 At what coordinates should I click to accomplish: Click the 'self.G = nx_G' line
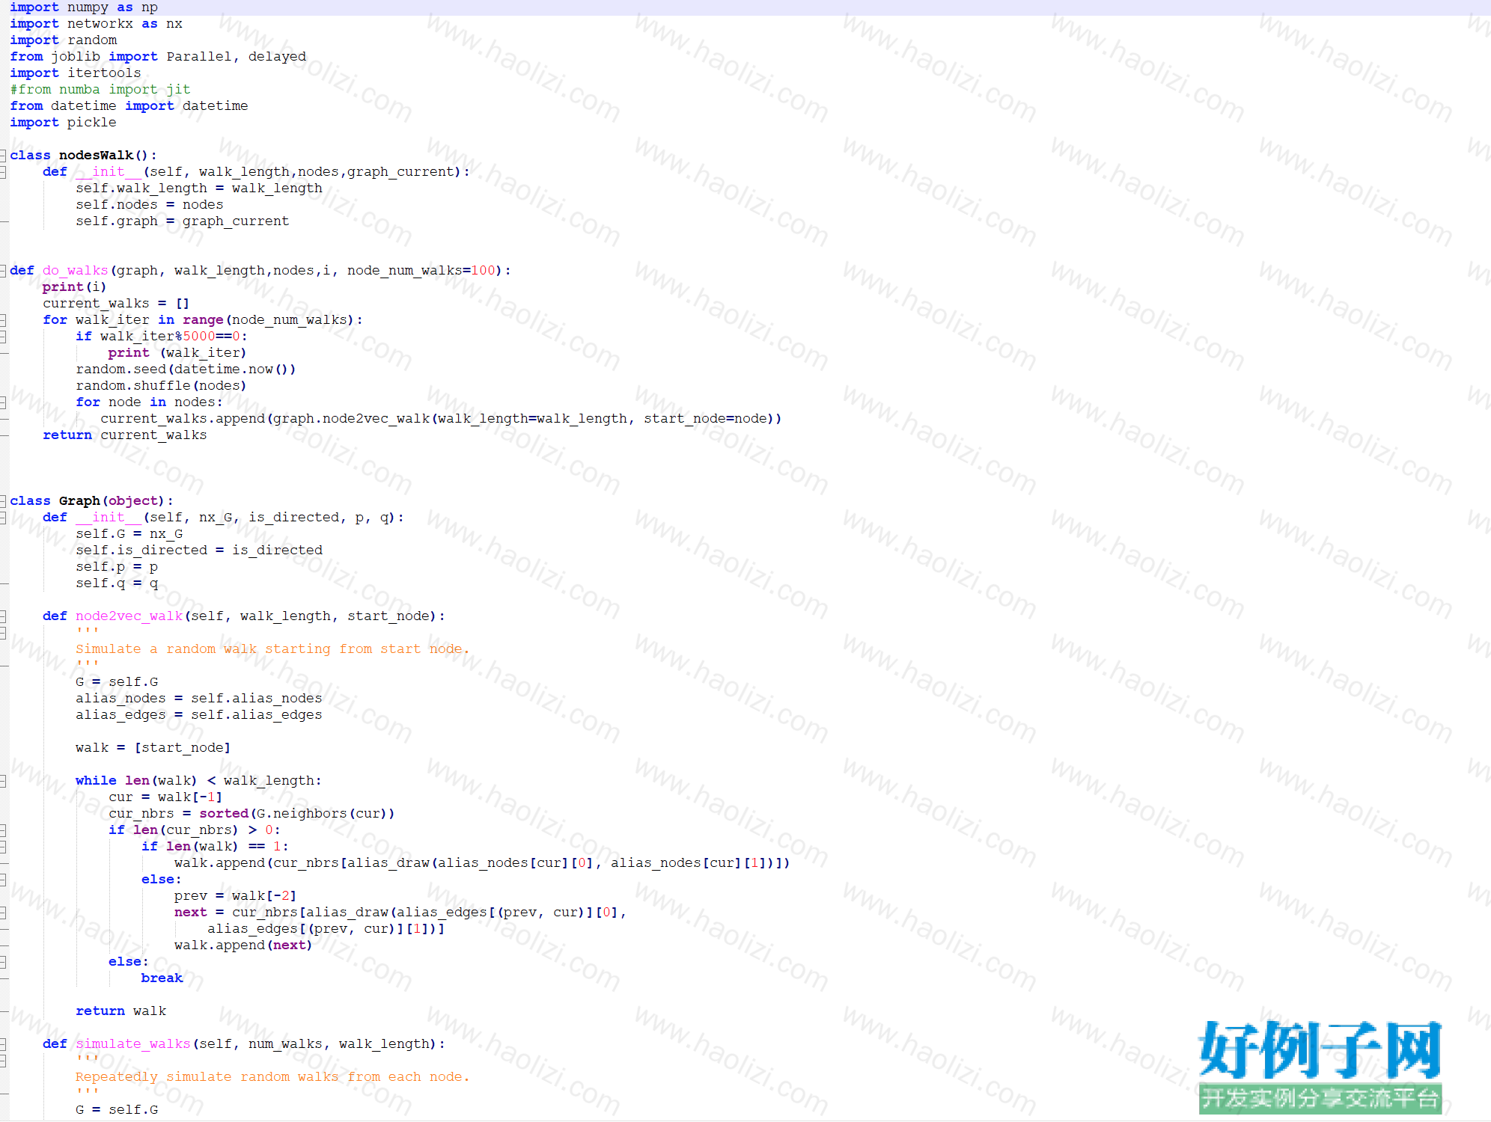tap(129, 534)
